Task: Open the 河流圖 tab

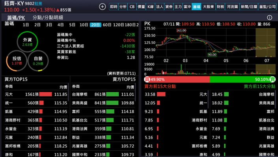Action: point(232,7)
